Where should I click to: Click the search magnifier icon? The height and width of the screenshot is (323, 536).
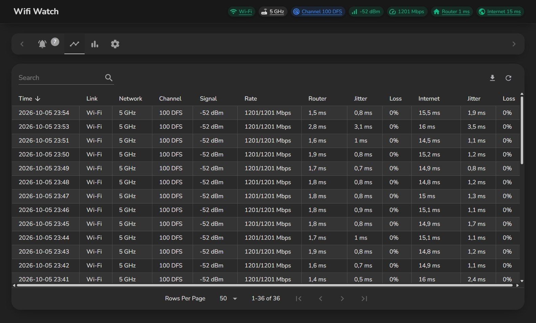click(x=109, y=78)
